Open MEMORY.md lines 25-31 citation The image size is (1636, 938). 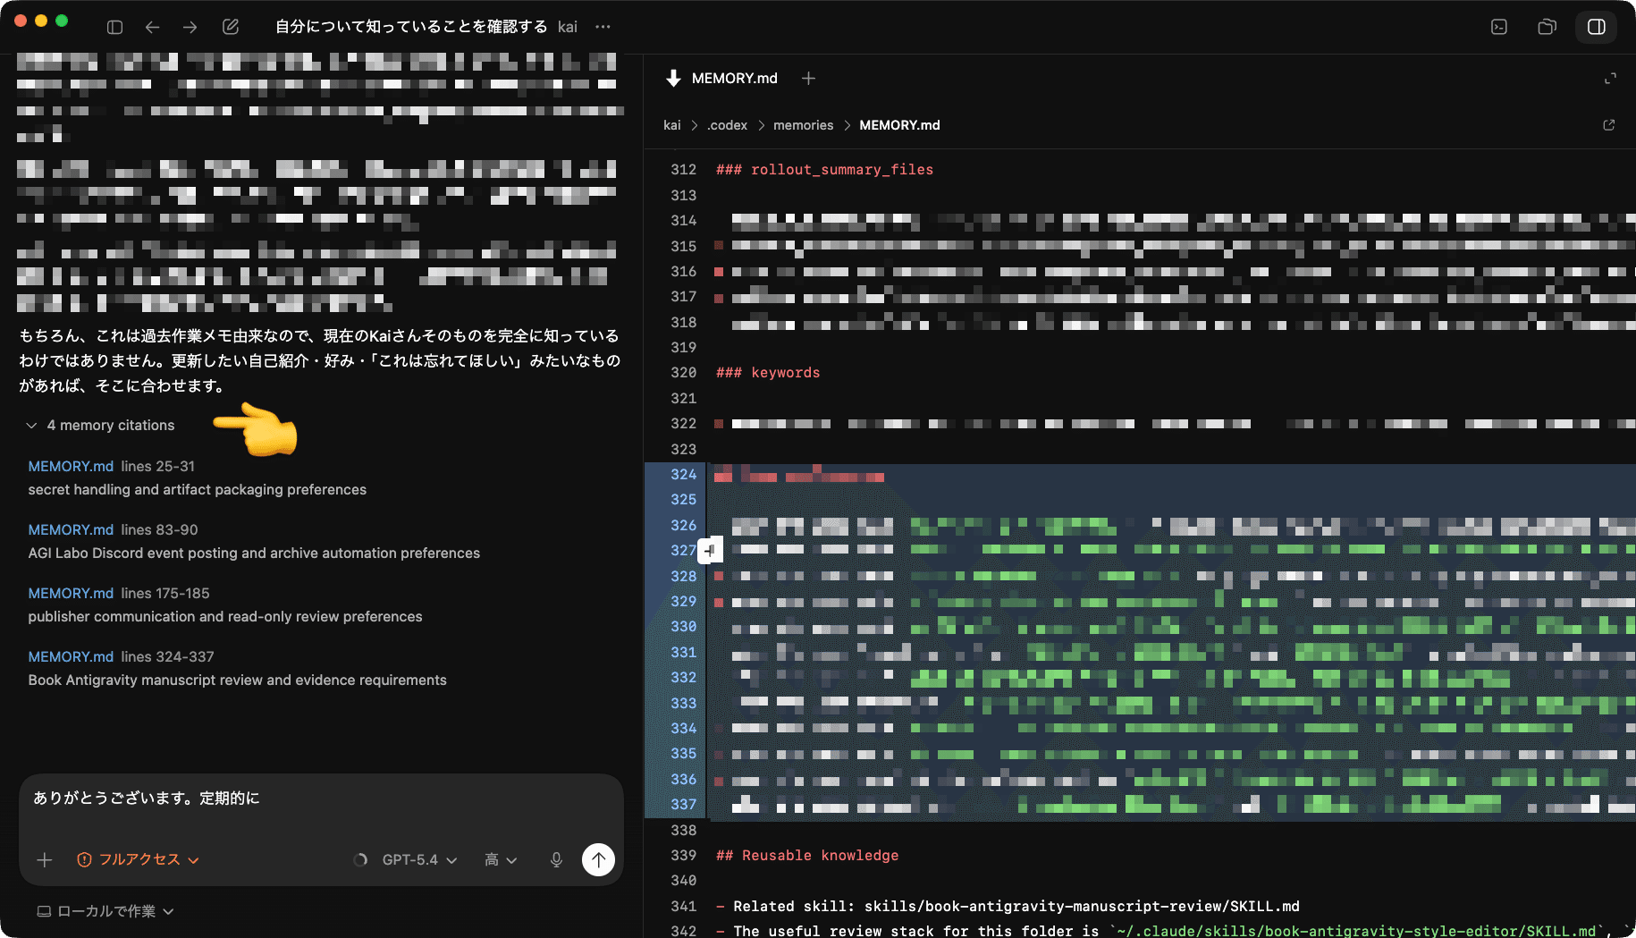point(71,466)
